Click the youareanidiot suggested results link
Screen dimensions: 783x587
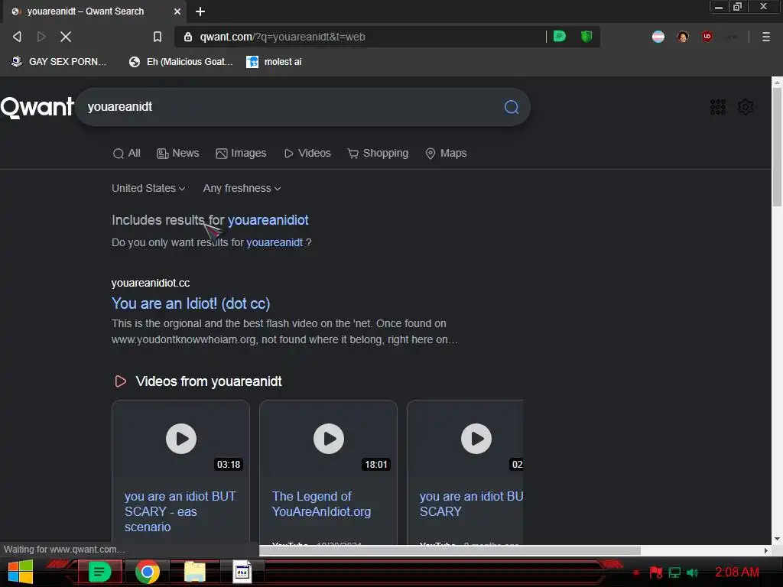point(268,220)
